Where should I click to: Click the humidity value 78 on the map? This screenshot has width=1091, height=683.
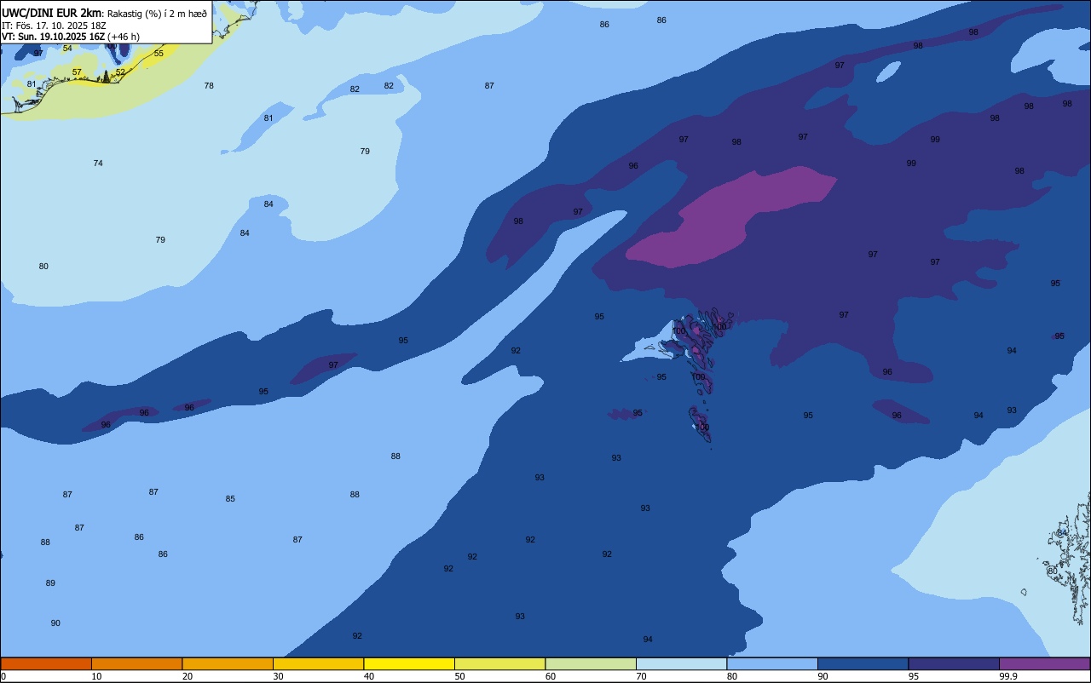(x=209, y=85)
